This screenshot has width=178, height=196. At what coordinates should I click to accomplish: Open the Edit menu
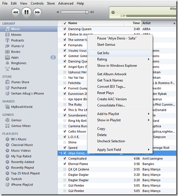14,3
